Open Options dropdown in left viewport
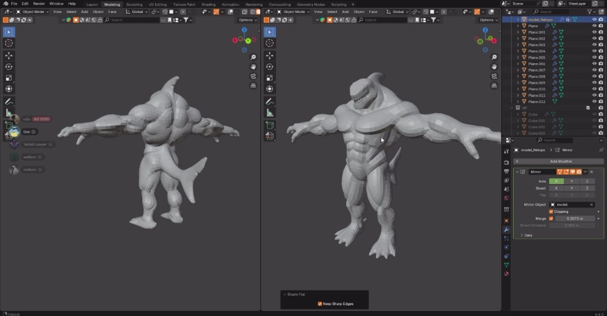This screenshot has height=316, width=607. click(248, 20)
